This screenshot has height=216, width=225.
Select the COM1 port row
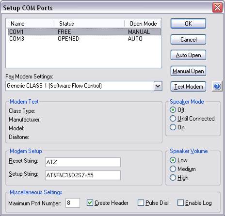[x=84, y=32]
